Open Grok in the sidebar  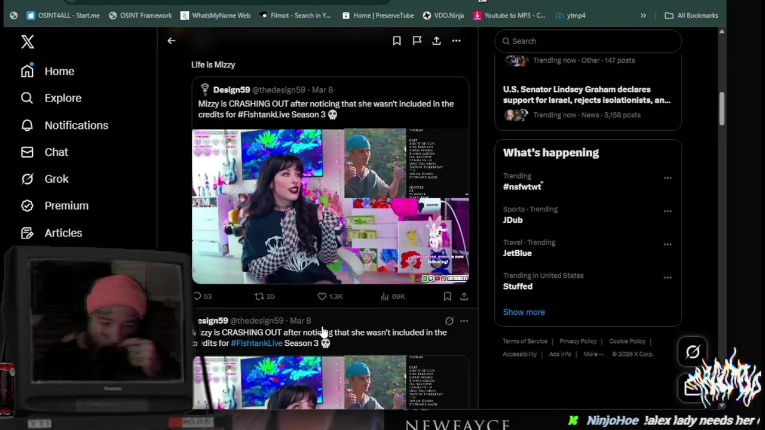[x=45, y=179]
